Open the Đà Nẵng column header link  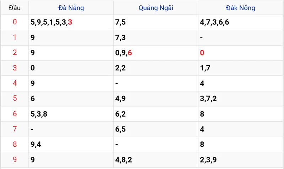[x=71, y=8]
